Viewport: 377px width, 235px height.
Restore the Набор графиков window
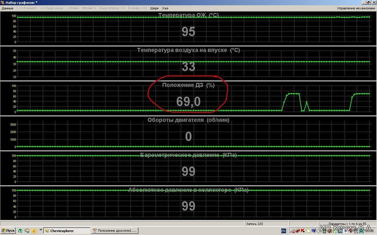coord(369,2)
